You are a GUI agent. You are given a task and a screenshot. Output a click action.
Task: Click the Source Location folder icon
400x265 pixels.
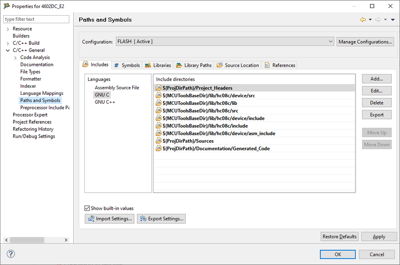click(219, 65)
